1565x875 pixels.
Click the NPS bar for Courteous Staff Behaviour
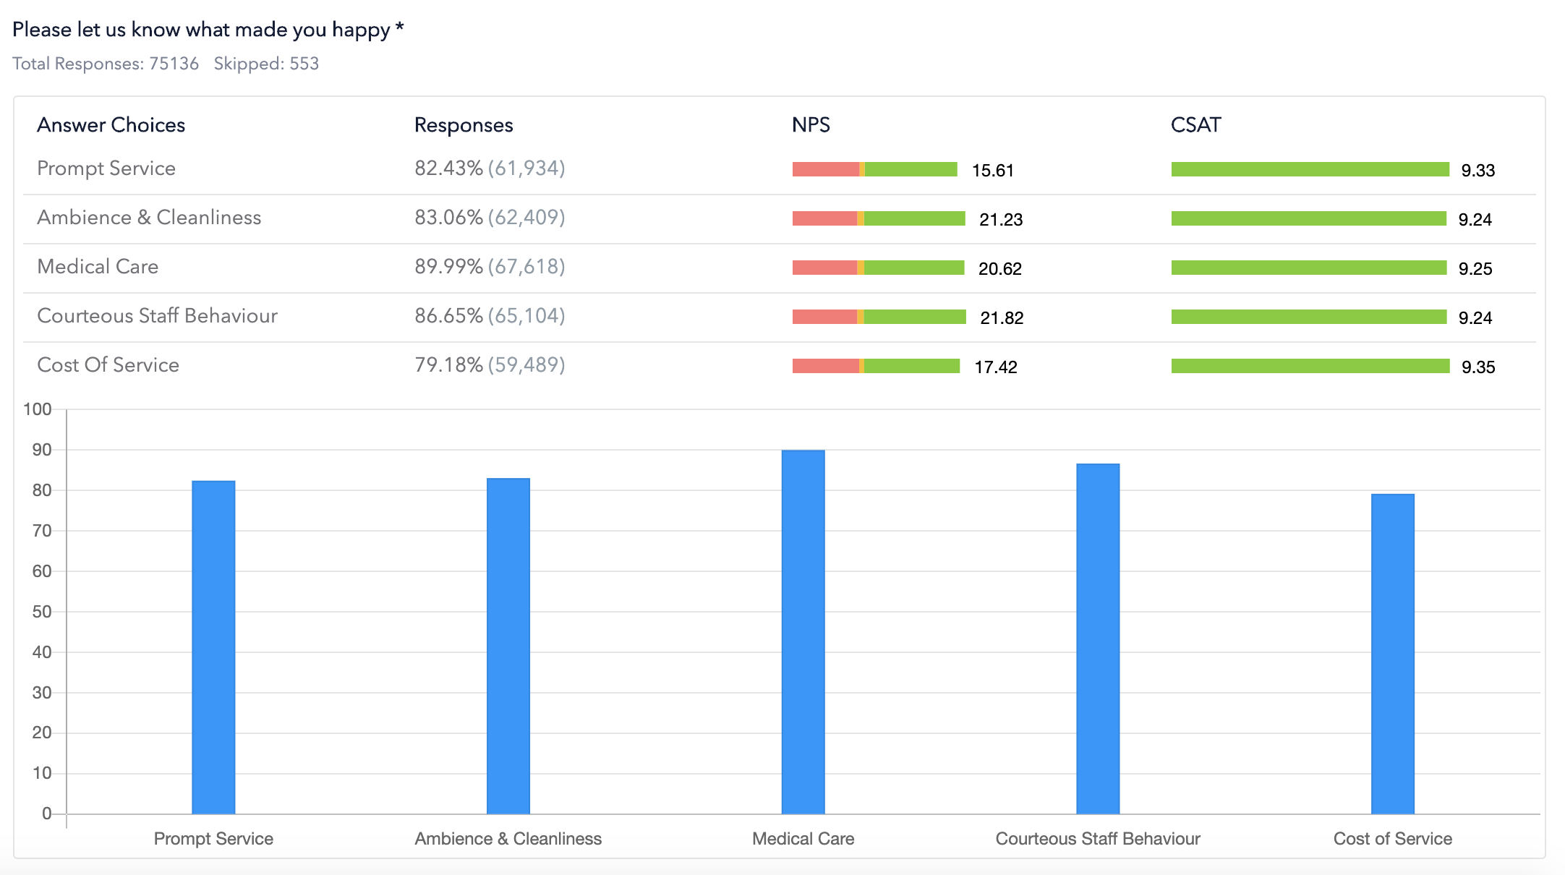tap(877, 317)
